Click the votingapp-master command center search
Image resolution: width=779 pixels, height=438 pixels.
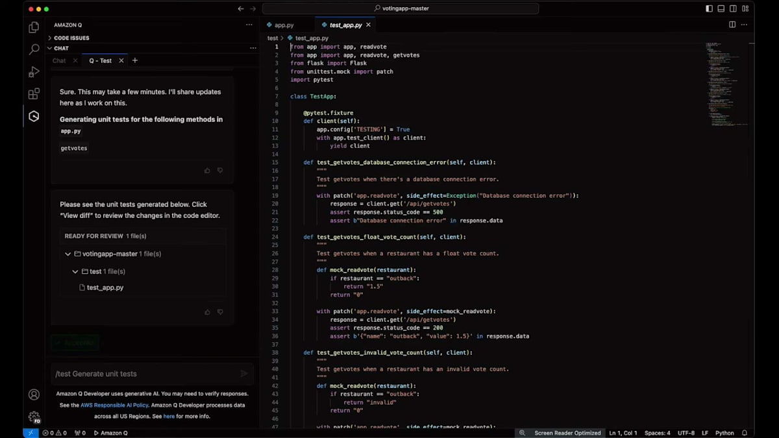401,8
